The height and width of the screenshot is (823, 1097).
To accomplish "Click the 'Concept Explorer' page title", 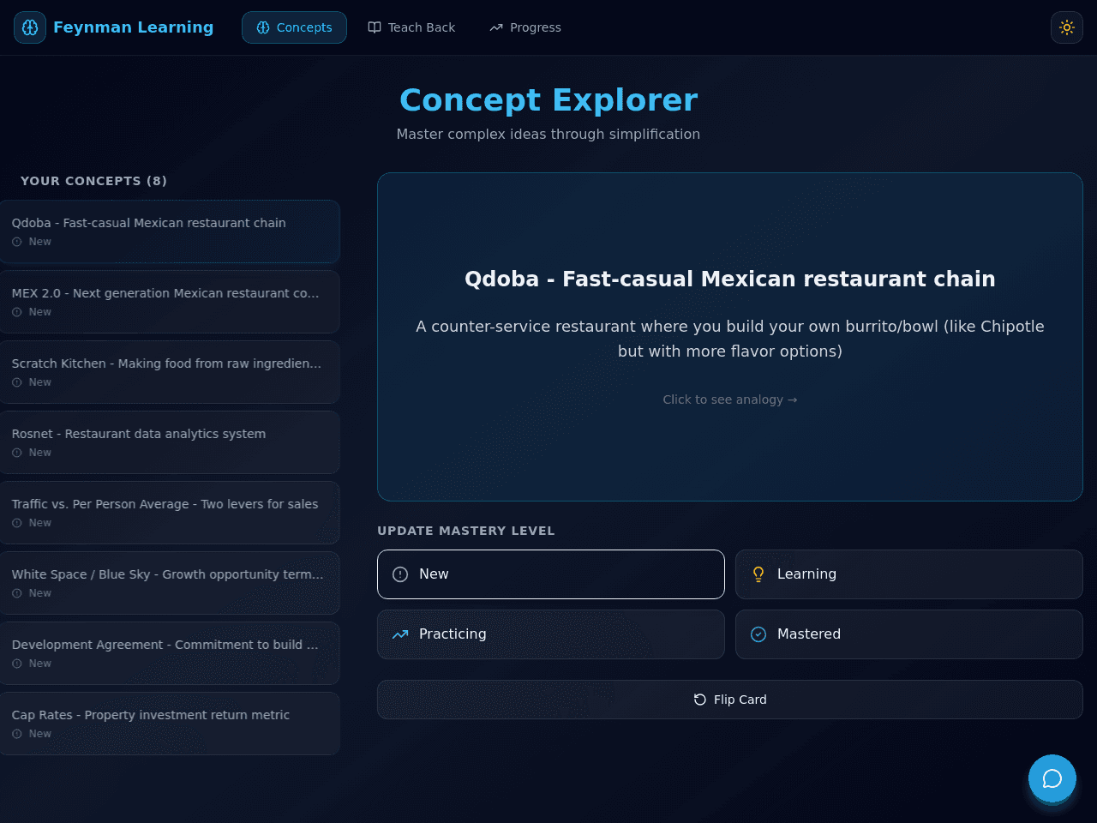I will [x=548, y=100].
